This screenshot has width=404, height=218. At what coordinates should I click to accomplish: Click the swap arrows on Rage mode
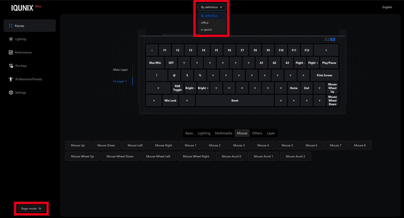[x=39, y=209]
